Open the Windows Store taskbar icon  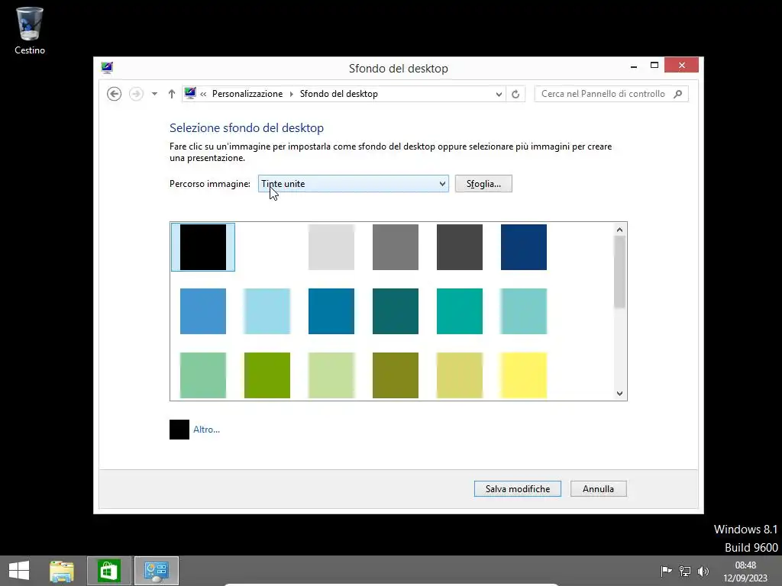(x=108, y=571)
